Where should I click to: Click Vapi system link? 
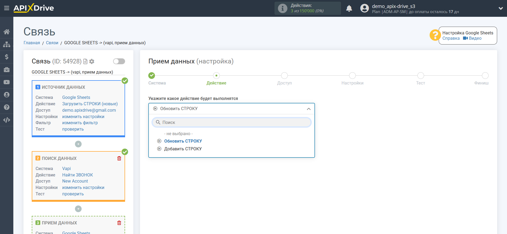click(x=66, y=169)
